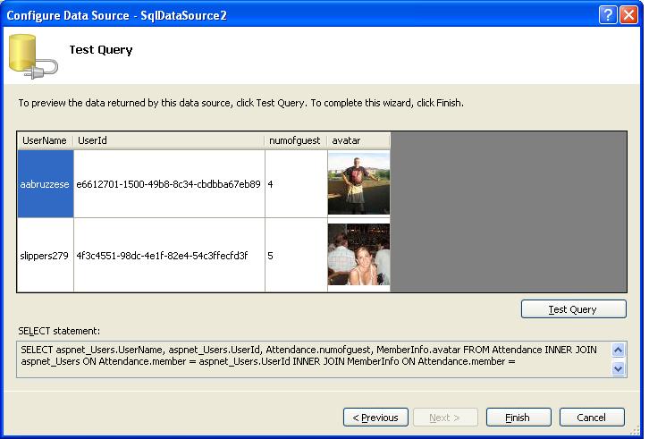
Task: Click the disabled Next button
Action: point(445,417)
